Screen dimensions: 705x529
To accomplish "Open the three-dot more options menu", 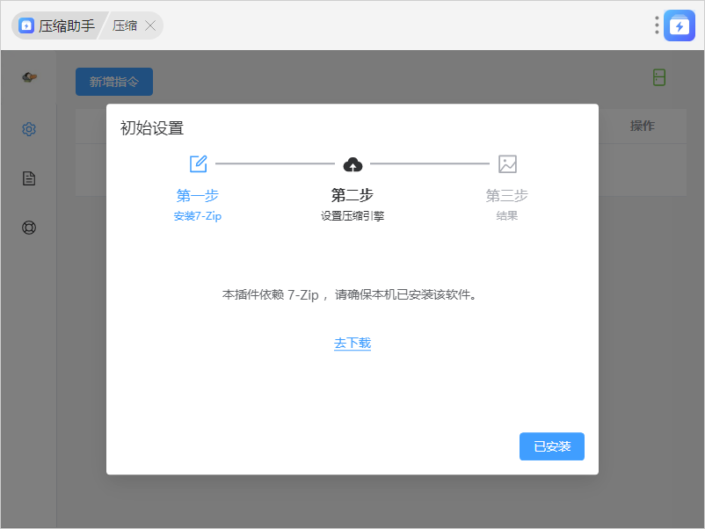I will (x=657, y=25).
